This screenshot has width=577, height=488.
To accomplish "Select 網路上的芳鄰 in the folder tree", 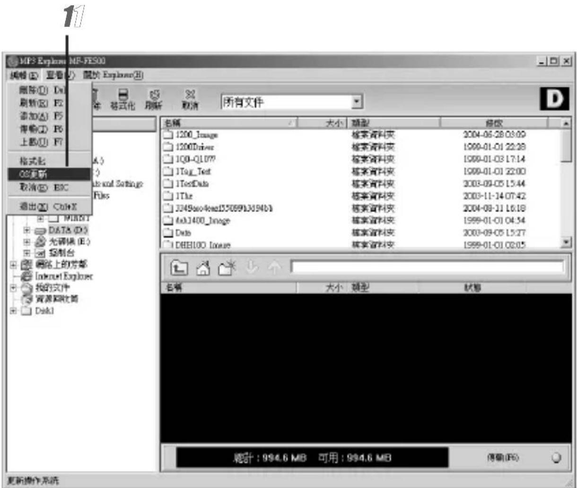I will tap(61, 265).
